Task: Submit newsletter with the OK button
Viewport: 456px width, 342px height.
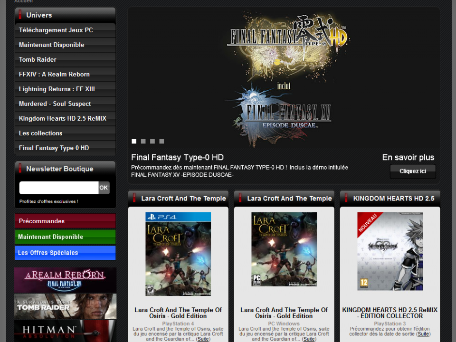Action: point(104,188)
